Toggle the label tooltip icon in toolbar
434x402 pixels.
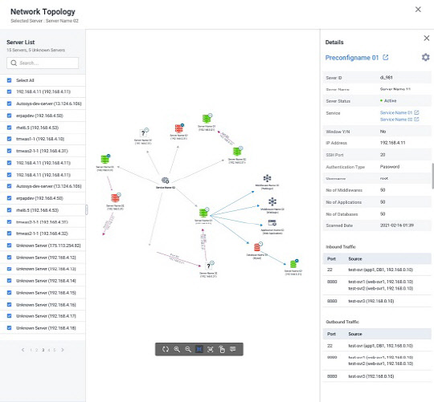233,349
